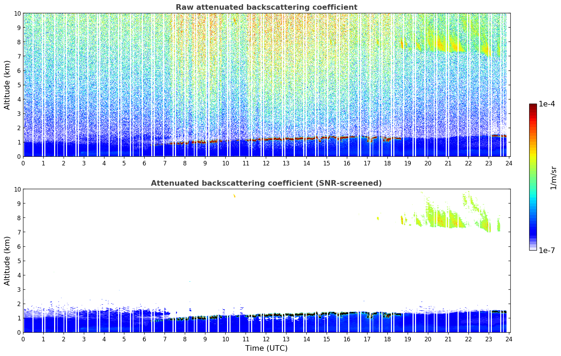Click hour 18 tick on top plot axis
Viewport: 561px width, 356px height.
387,163
